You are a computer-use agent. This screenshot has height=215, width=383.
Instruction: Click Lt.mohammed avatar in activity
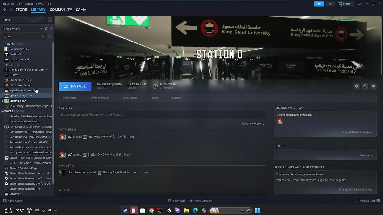point(62,172)
